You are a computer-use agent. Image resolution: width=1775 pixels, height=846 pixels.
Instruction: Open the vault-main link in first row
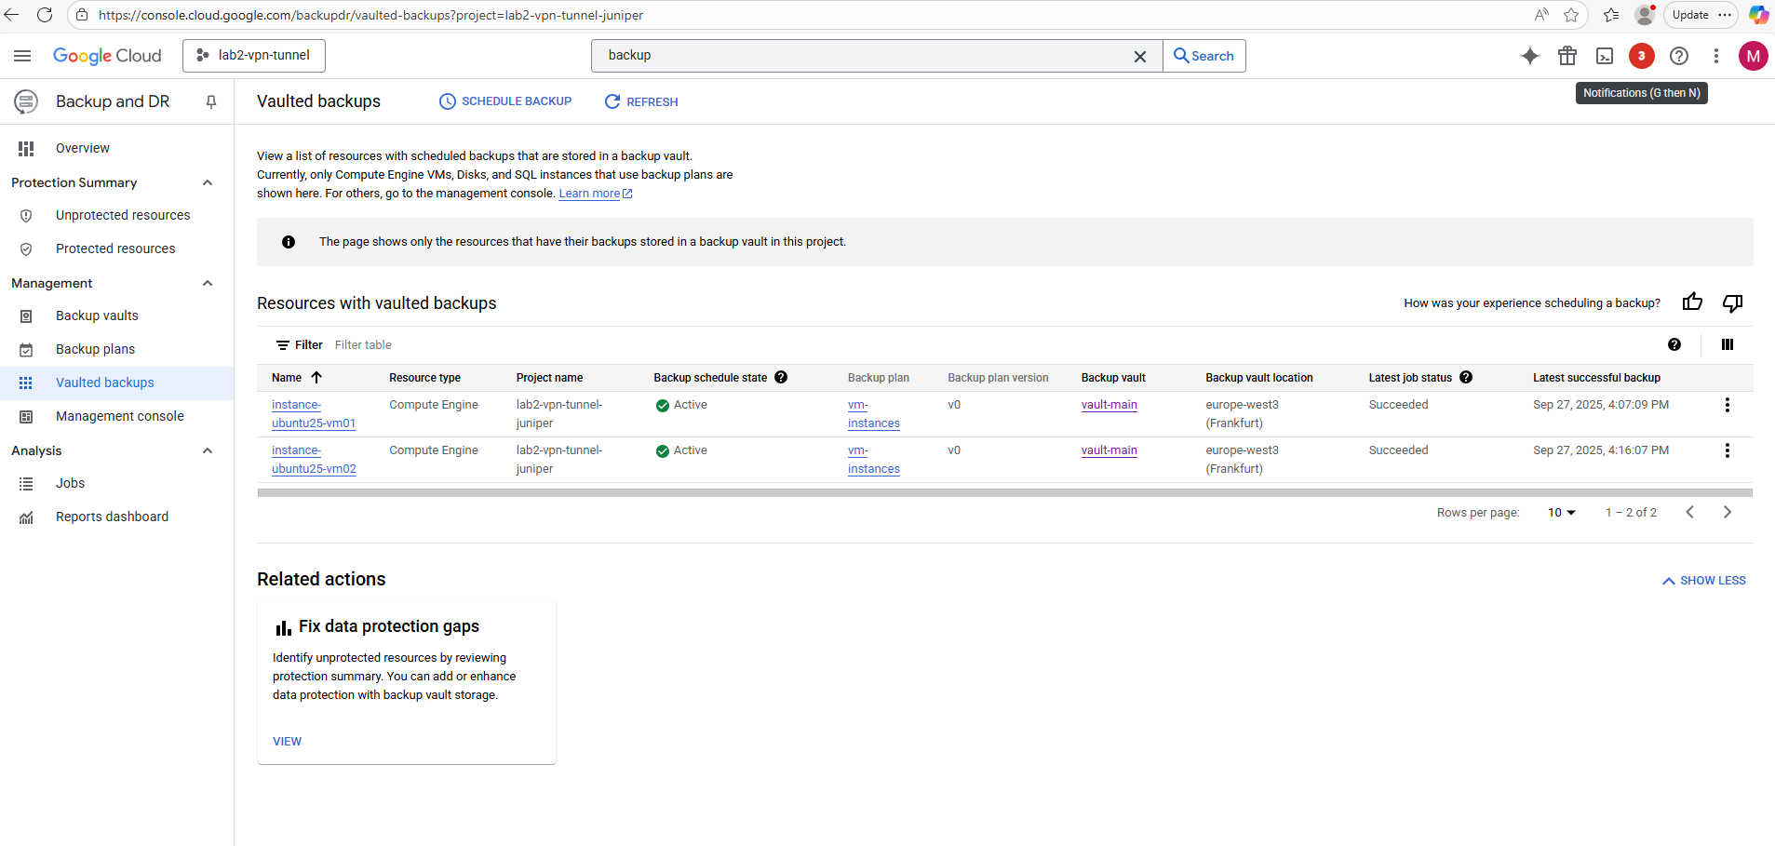tap(1109, 405)
